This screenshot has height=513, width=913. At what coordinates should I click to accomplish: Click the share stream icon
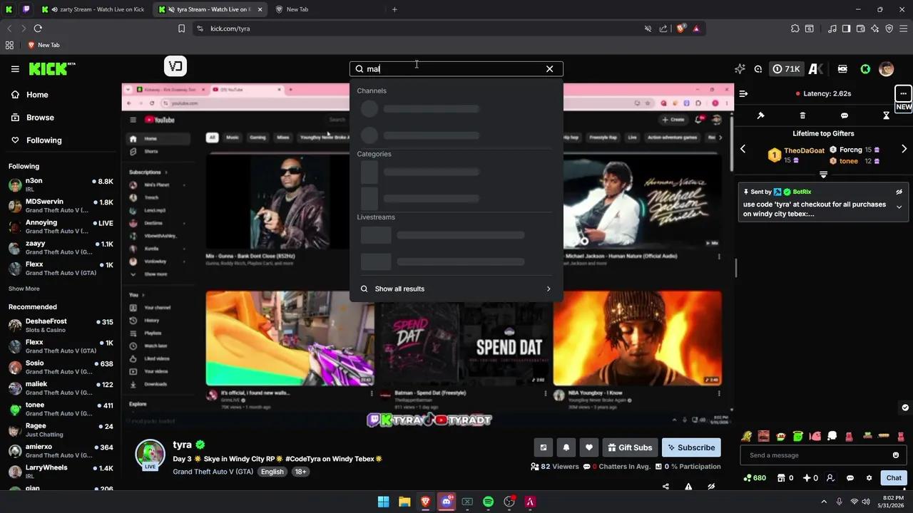tap(665, 487)
